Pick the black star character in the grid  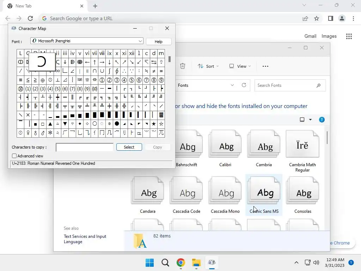click(x=154, y=124)
